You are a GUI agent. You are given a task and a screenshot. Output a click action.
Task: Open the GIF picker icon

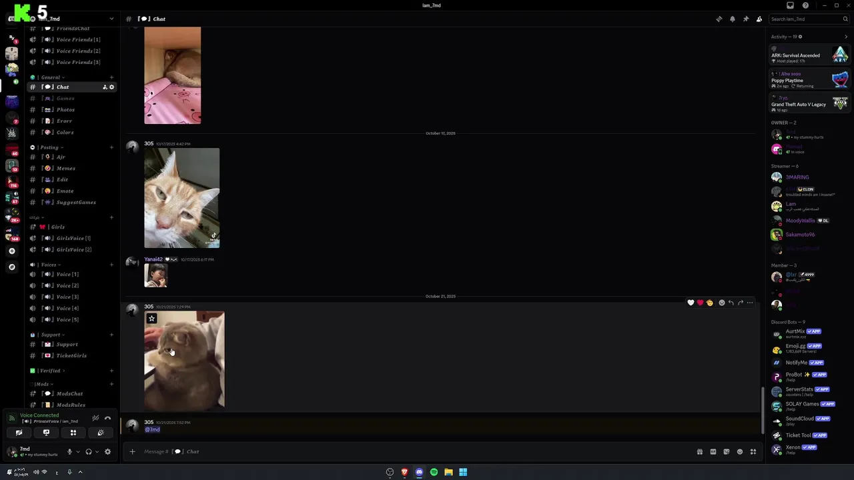[713, 451]
